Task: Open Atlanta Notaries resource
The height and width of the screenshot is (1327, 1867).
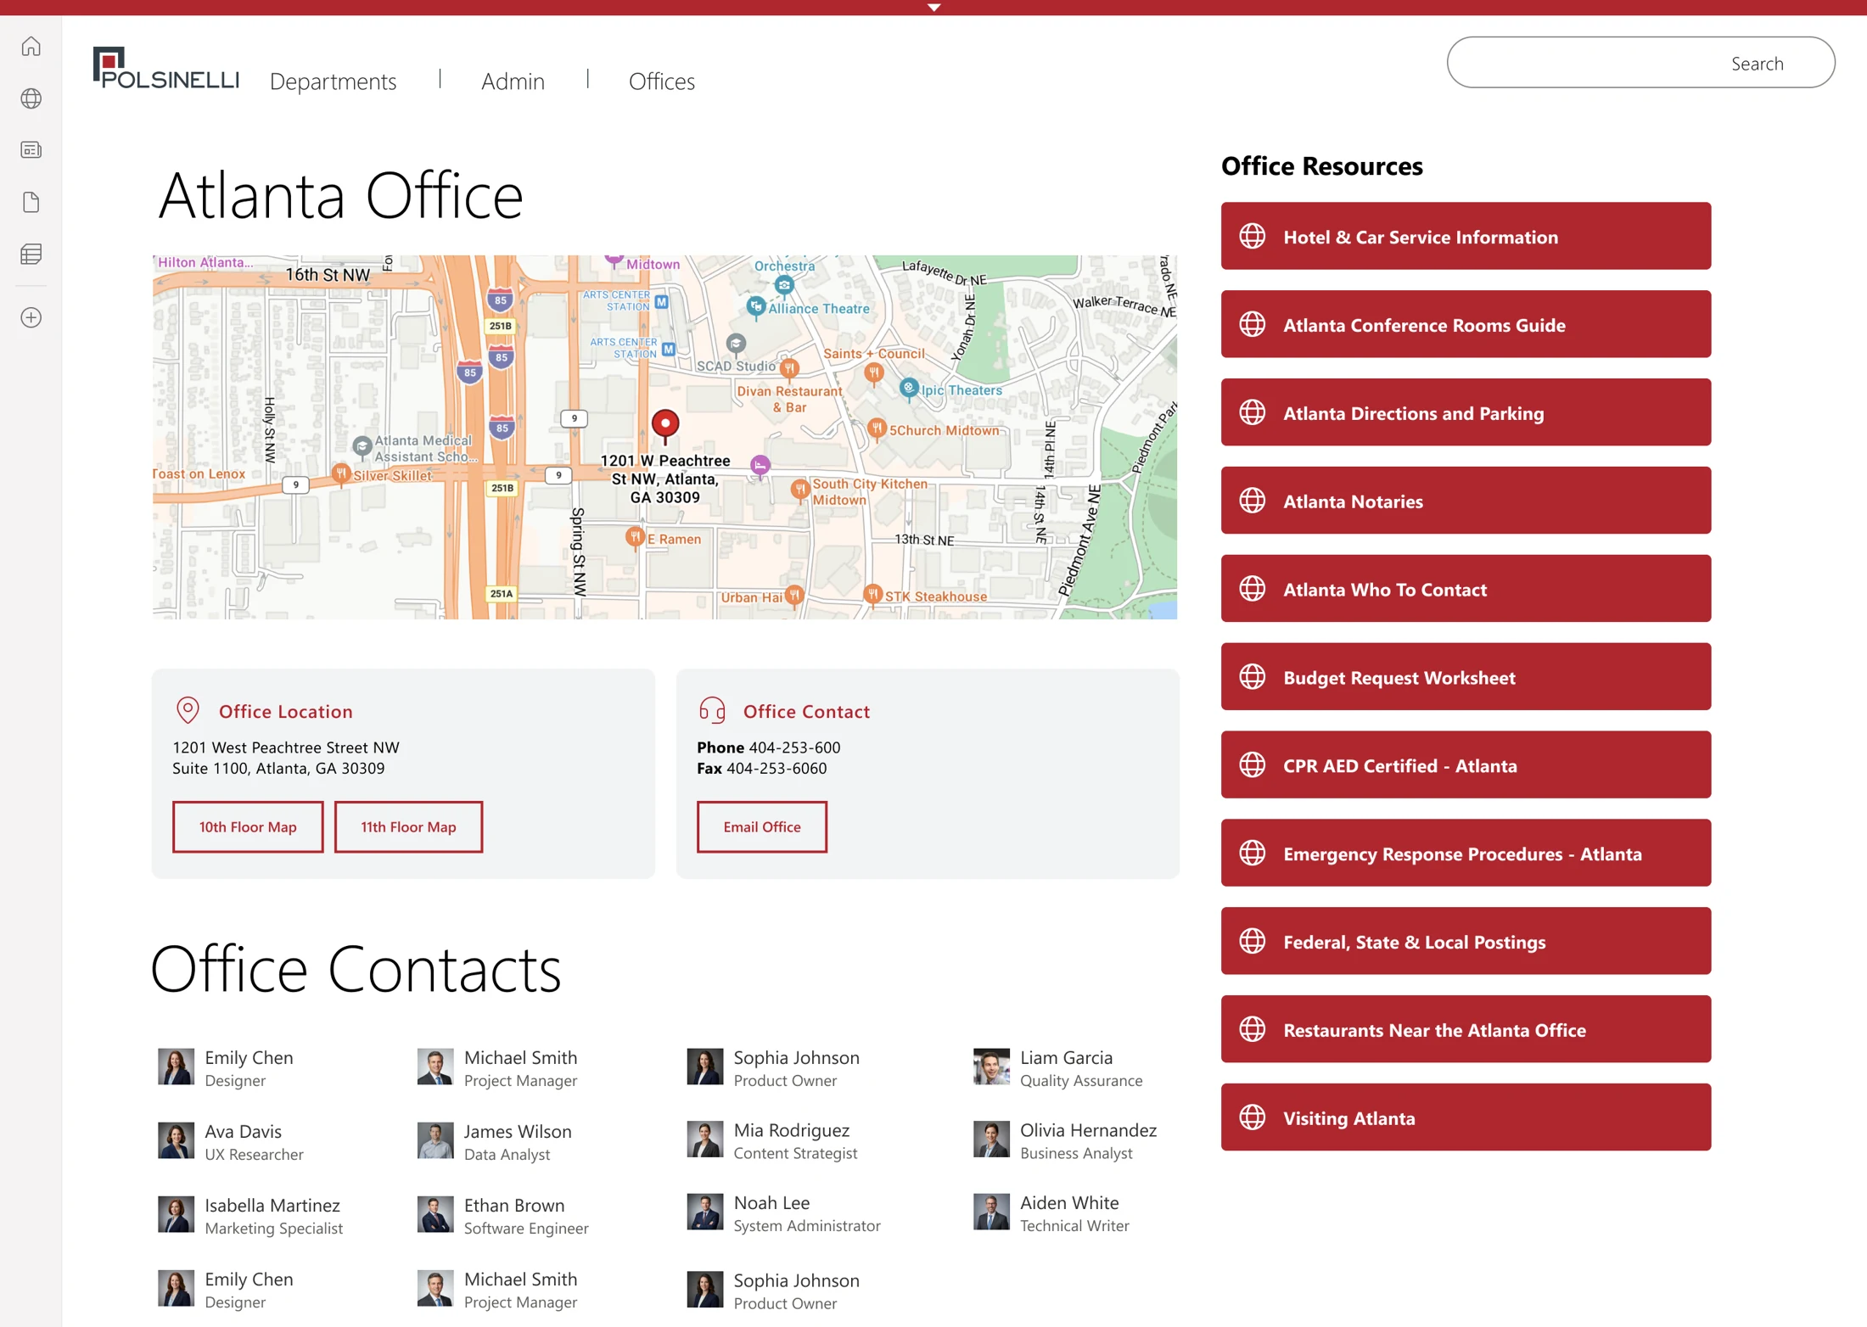Action: [1466, 501]
